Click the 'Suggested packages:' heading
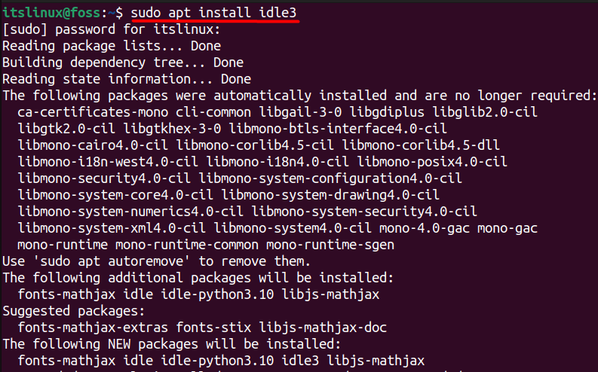The width and height of the screenshot is (598, 372). point(74,311)
